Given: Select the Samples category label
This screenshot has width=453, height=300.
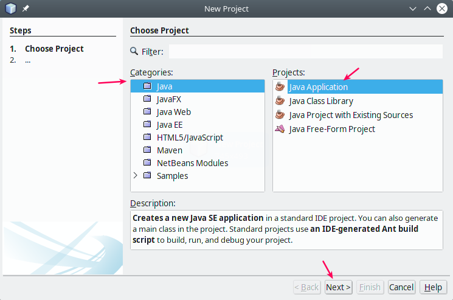Looking at the screenshot, I should 173,176.
